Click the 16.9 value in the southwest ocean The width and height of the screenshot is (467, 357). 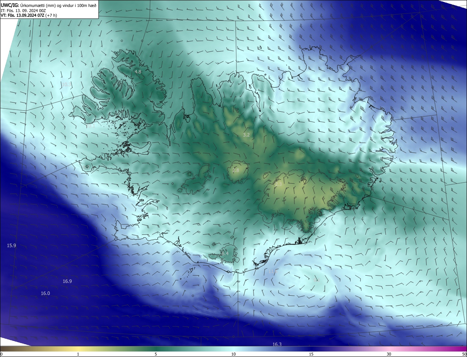point(67,281)
